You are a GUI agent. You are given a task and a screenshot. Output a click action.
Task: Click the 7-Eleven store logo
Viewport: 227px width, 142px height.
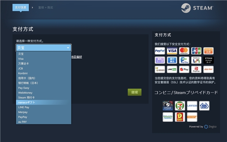point(180,106)
